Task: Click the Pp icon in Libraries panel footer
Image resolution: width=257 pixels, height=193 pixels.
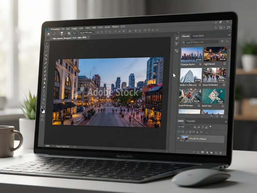Action: tap(212, 116)
